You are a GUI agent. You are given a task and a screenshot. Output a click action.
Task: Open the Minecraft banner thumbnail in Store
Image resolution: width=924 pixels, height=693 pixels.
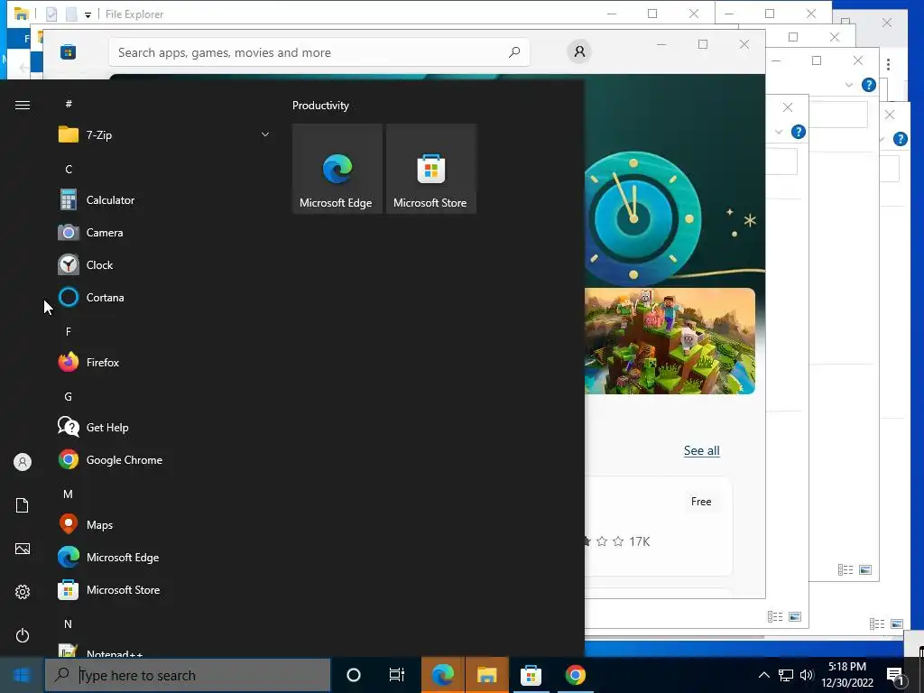click(x=670, y=340)
